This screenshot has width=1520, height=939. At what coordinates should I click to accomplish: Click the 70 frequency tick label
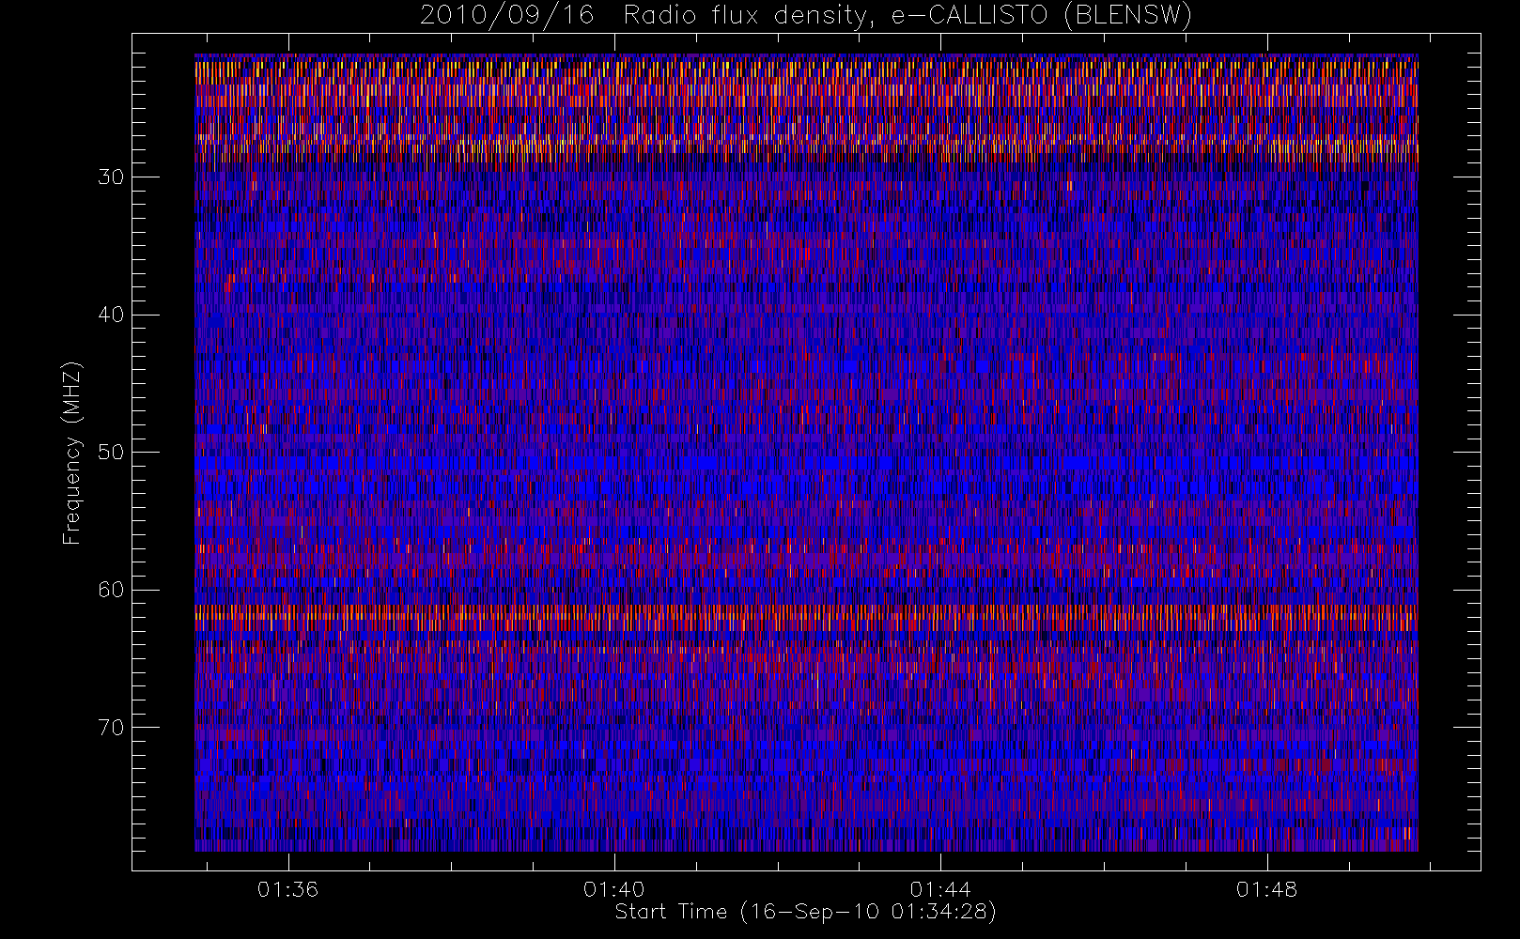click(x=111, y=727)
